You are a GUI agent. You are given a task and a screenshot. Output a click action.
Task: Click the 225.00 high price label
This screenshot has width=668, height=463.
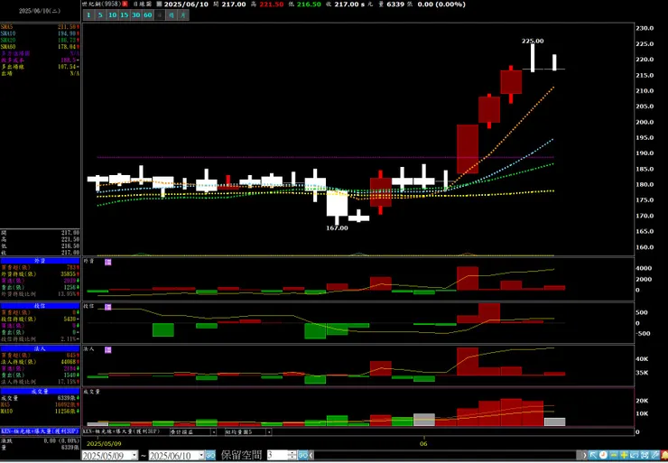533,41
